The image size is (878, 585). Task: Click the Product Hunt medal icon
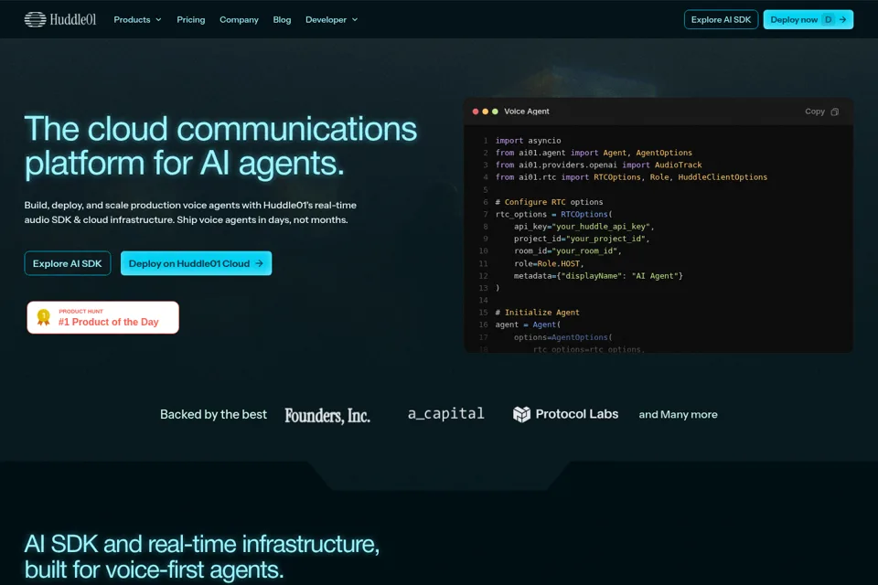[43, 317]
